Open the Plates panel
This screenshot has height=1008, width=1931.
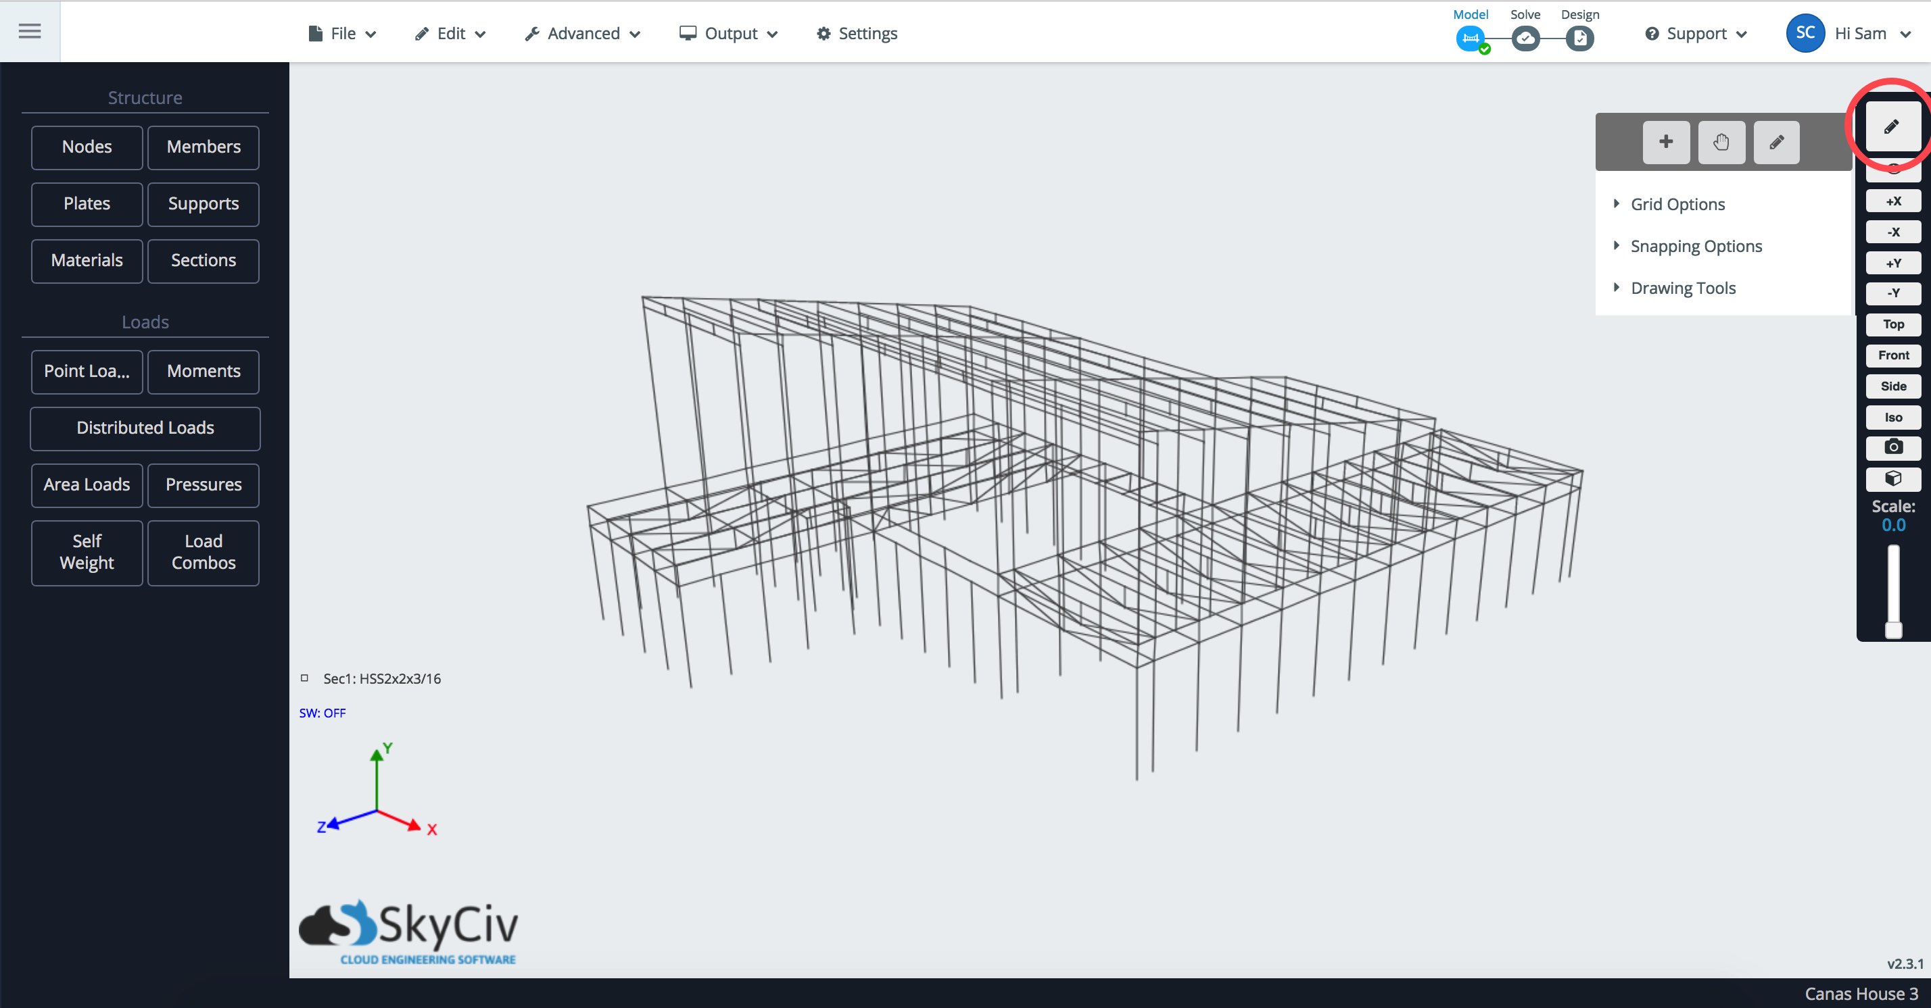click(87, 204)
